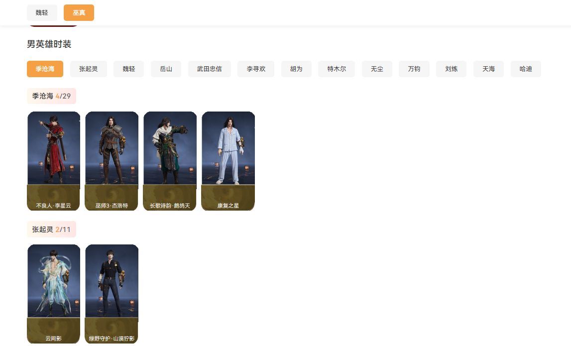
Task: Select the 云间影 costume card
Action: click(x=54, y=294)
